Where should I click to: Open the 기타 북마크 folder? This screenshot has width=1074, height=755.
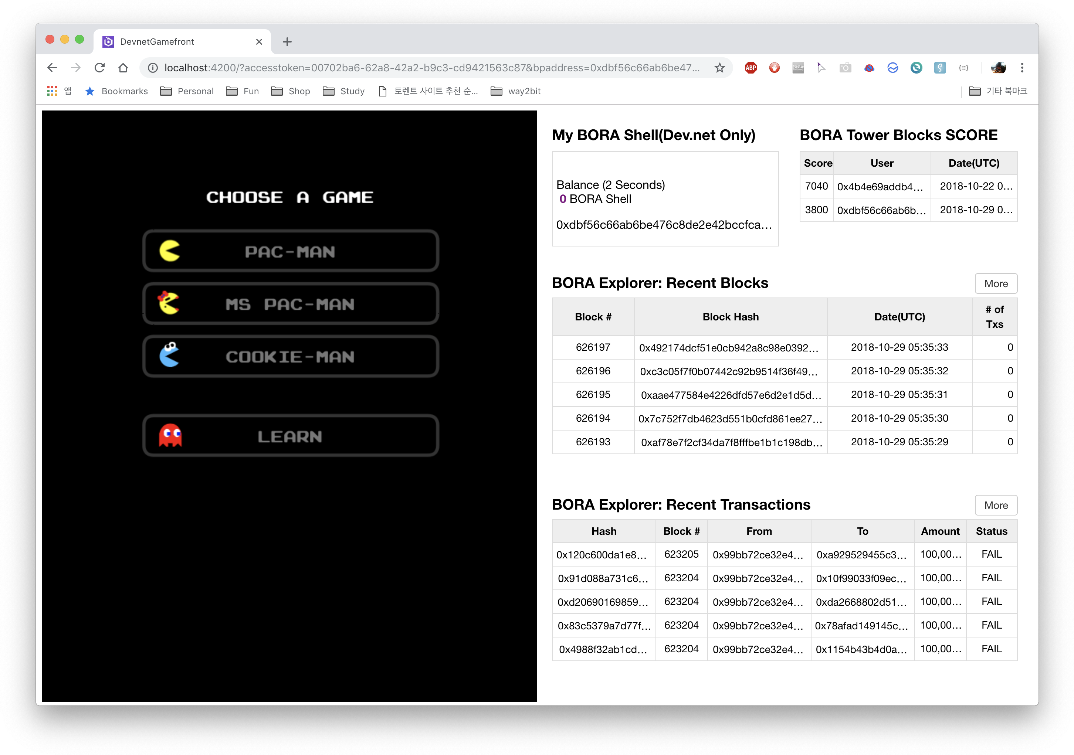click(x=998, y=91)
